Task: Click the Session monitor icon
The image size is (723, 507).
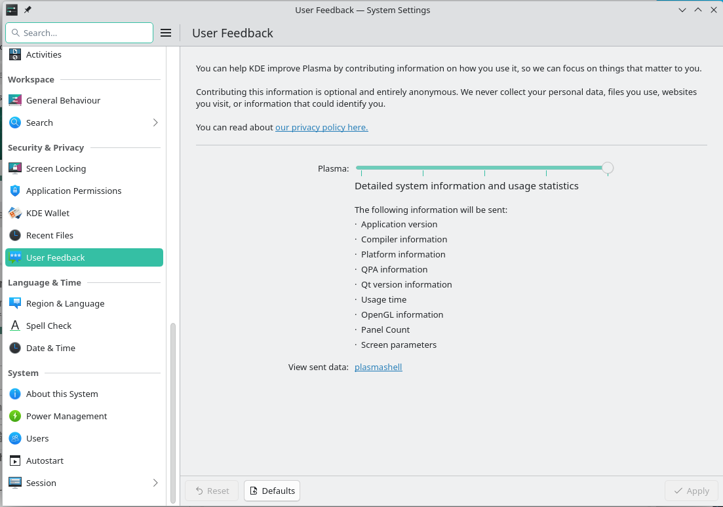Action: coord(15,483)
